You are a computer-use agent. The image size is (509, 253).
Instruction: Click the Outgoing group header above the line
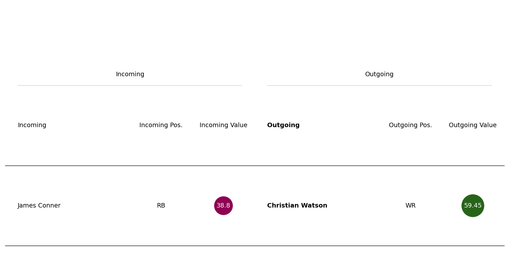[379, 74]
